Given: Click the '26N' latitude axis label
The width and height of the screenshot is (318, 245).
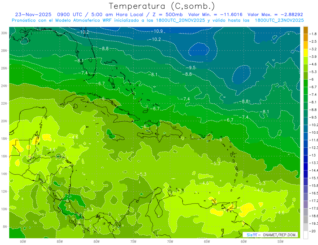Looking at the screenshot, I should click(x=4, y=68).
